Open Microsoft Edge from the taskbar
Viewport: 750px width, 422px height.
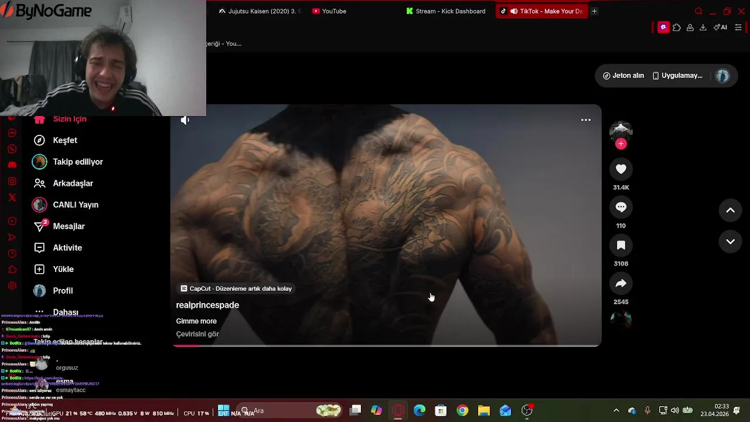point(420,410)
